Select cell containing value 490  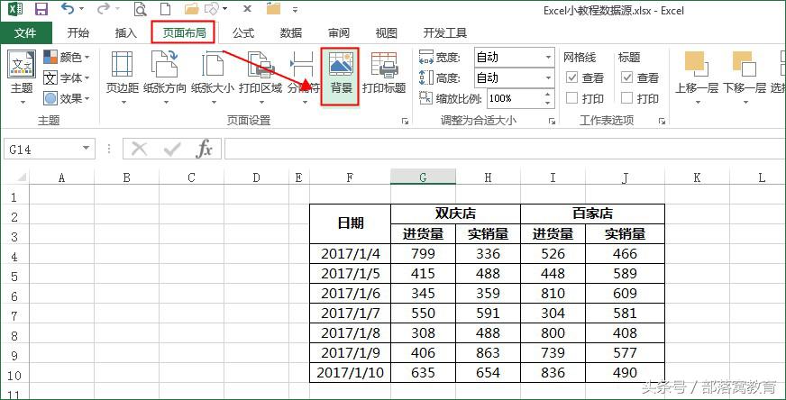tap(625, 373)
